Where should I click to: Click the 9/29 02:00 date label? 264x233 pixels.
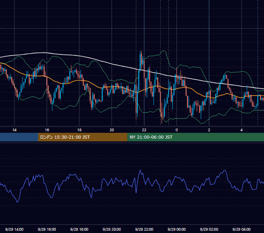point(209,229)
